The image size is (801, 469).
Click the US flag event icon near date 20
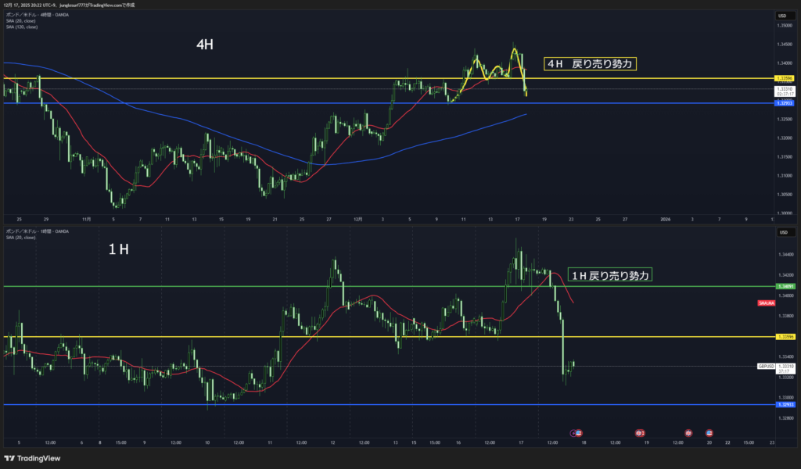click(x=709, y=431)
